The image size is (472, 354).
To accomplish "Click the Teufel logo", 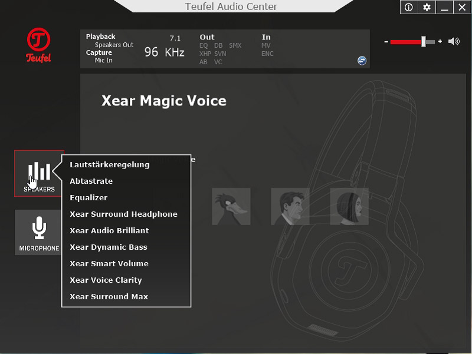I will tap(38, 45).
